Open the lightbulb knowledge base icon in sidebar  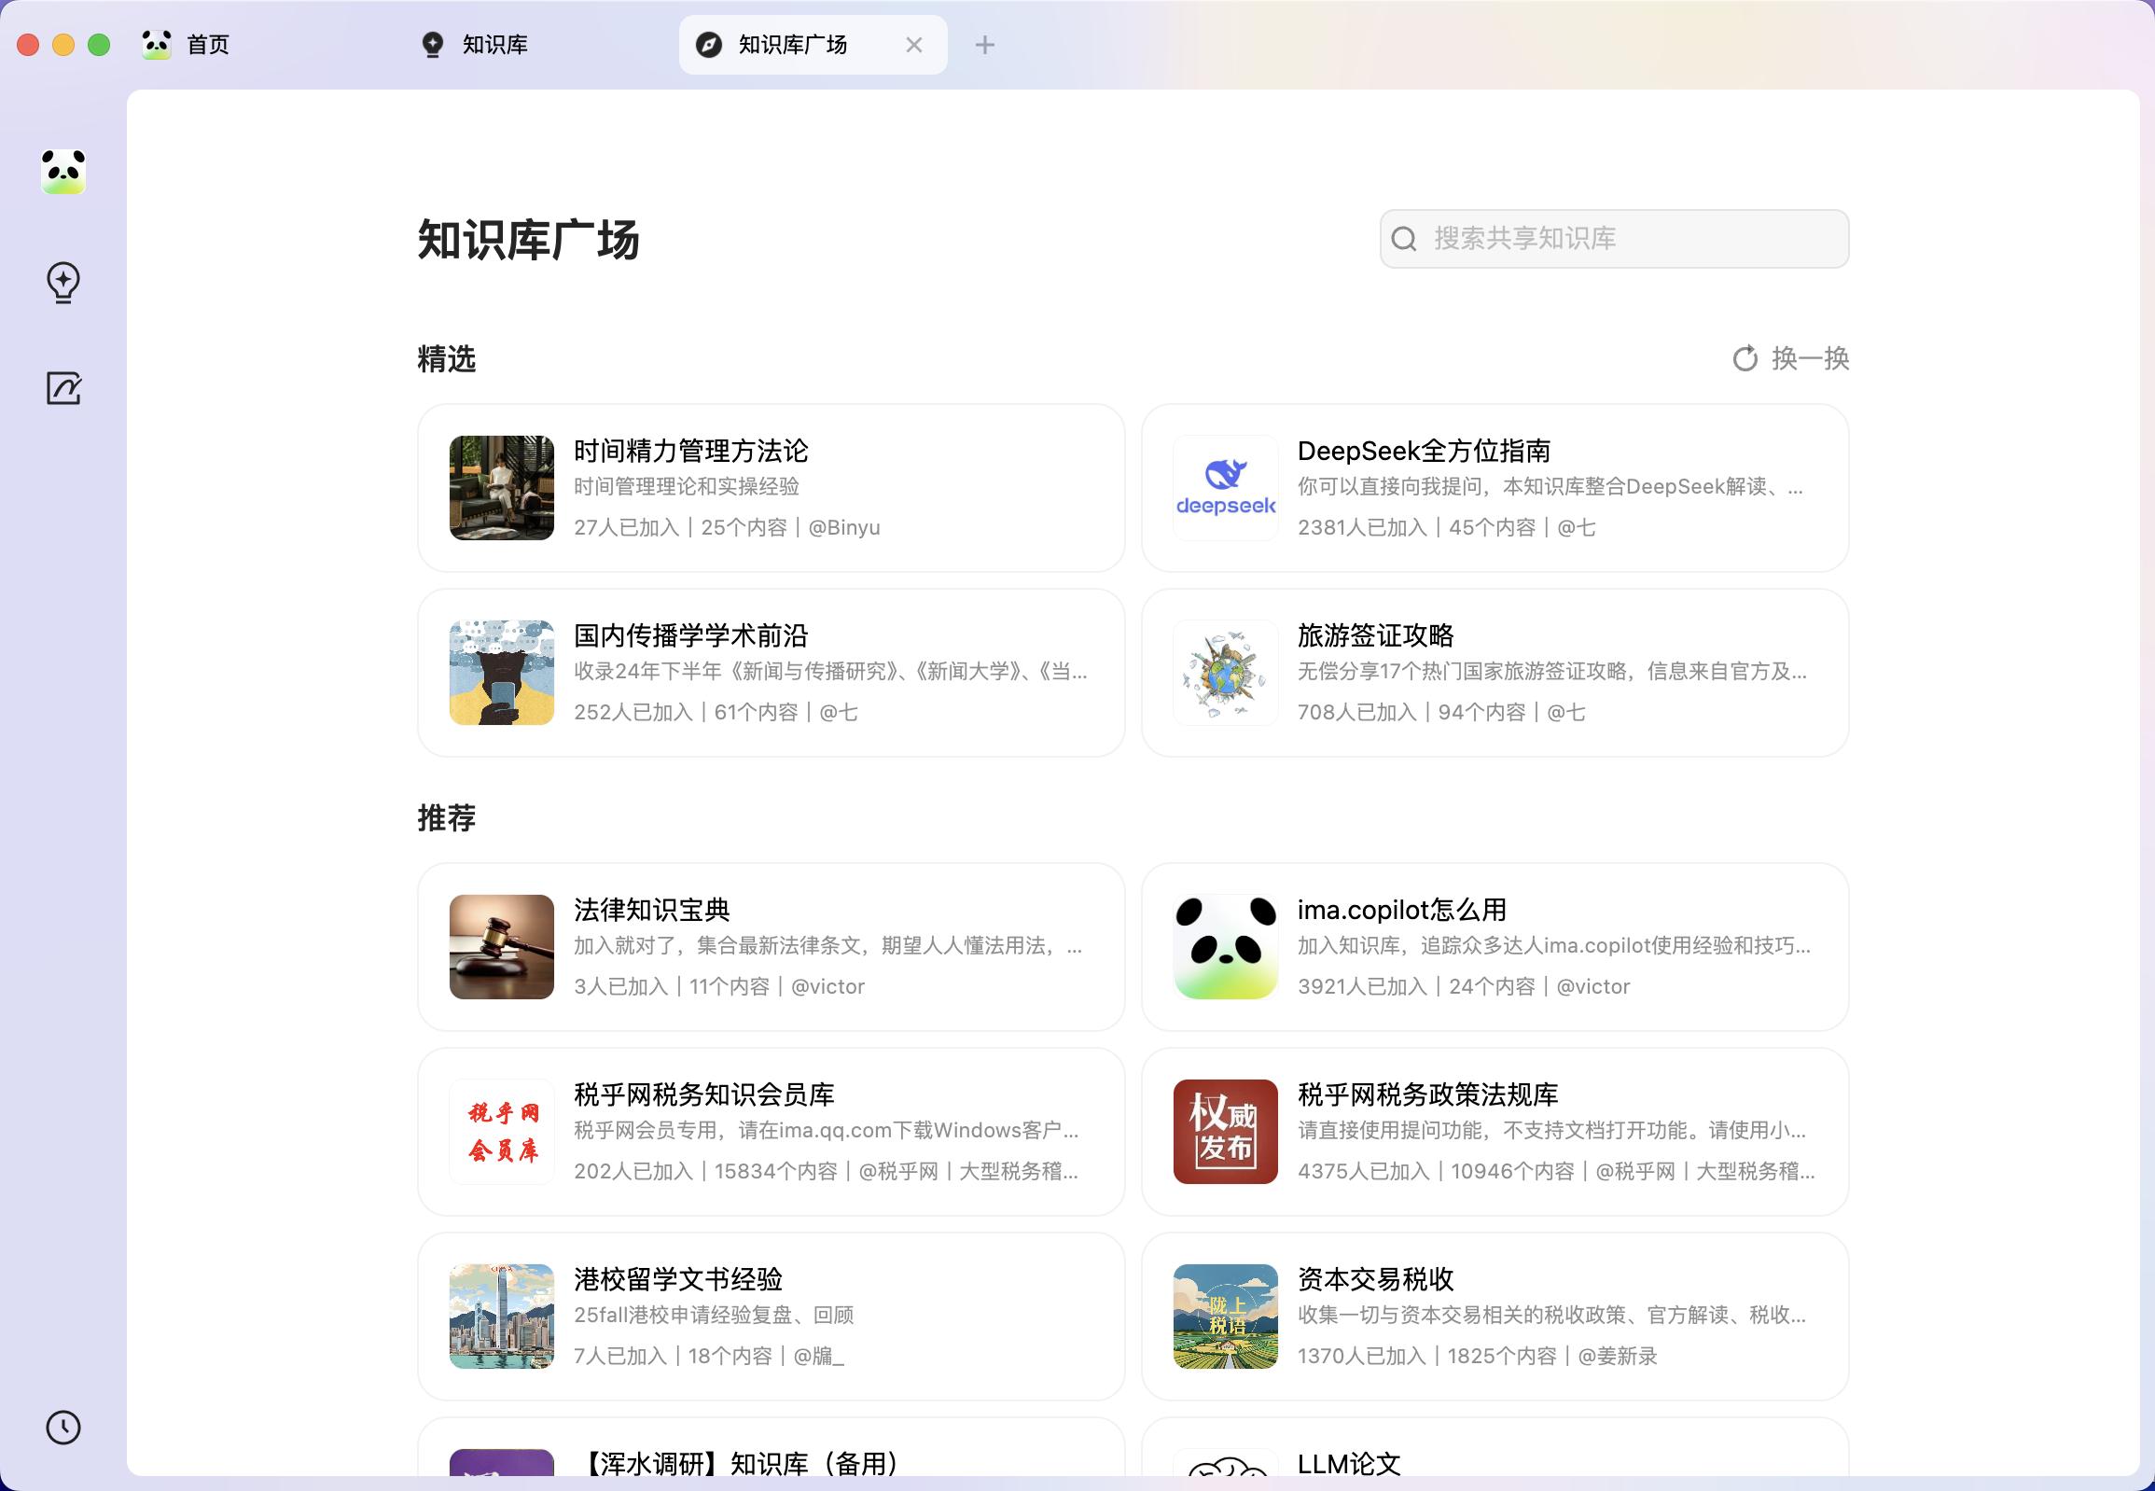pos(62,282)
